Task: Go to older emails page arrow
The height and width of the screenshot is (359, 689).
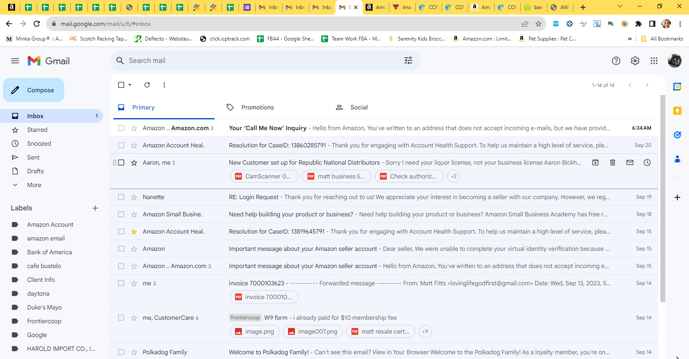Action: coord(647,85)
